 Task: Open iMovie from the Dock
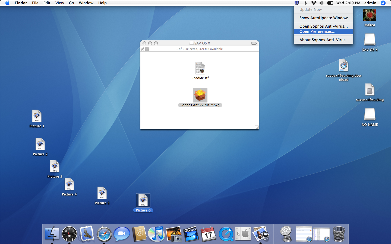tap(191, 234)
